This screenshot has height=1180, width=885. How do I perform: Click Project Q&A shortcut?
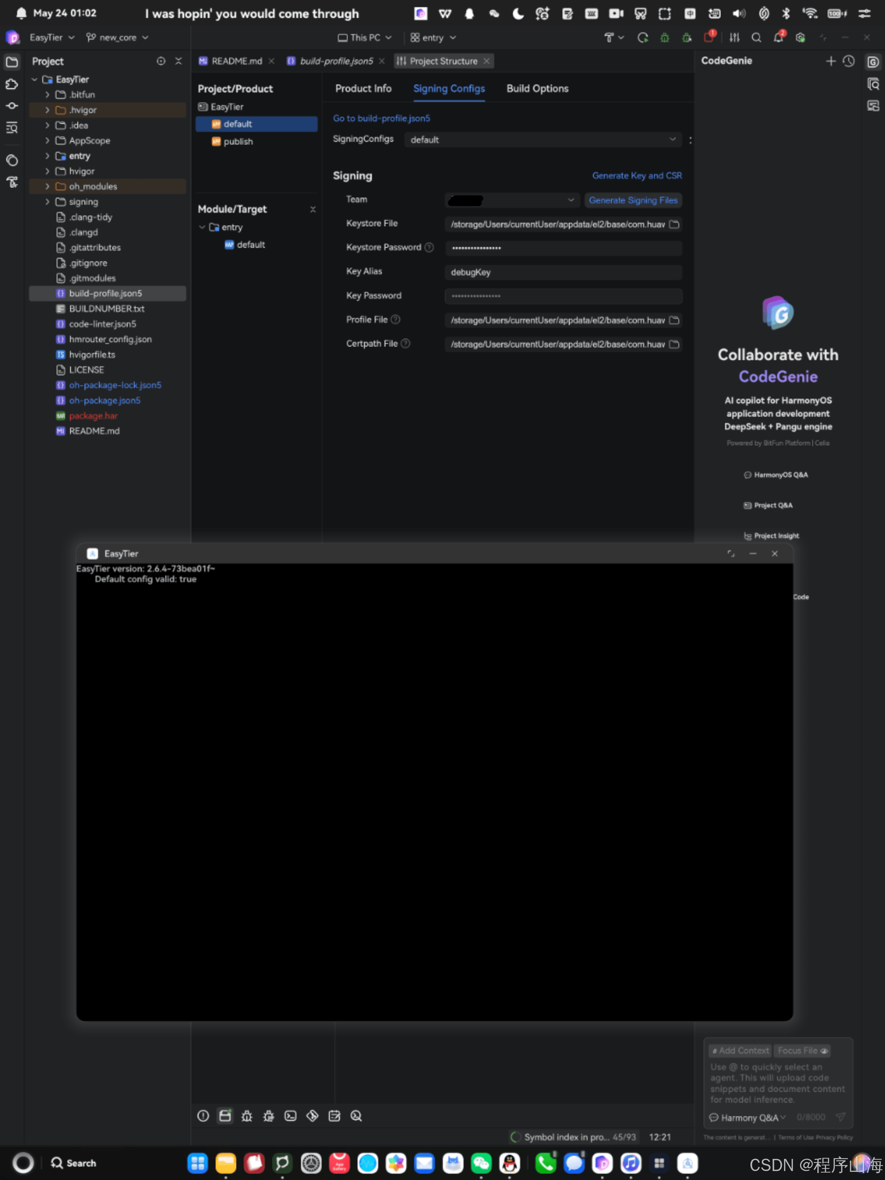point(769,505)
